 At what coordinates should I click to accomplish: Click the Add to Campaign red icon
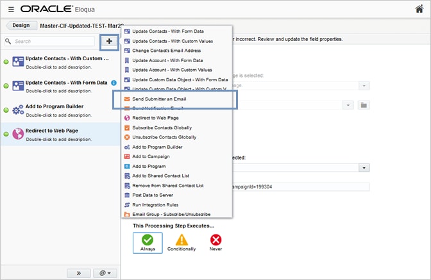tap(127, 156)
